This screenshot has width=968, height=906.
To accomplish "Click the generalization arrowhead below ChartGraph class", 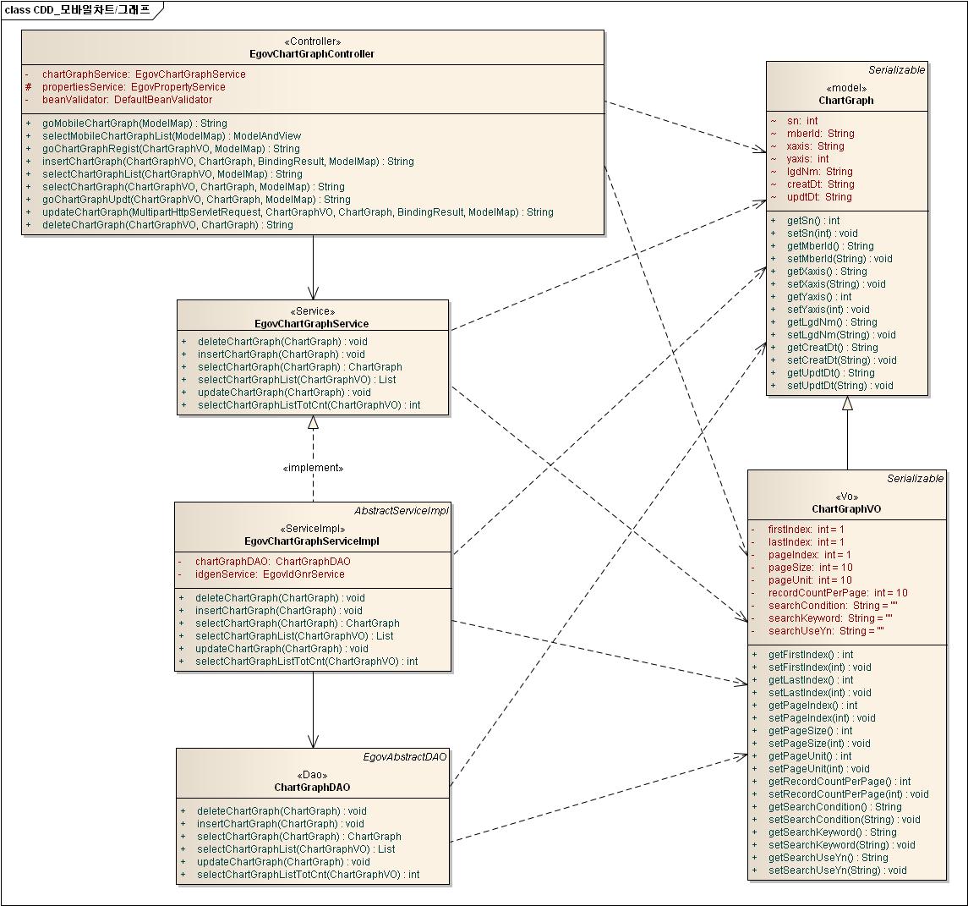I will coord(847,404).
